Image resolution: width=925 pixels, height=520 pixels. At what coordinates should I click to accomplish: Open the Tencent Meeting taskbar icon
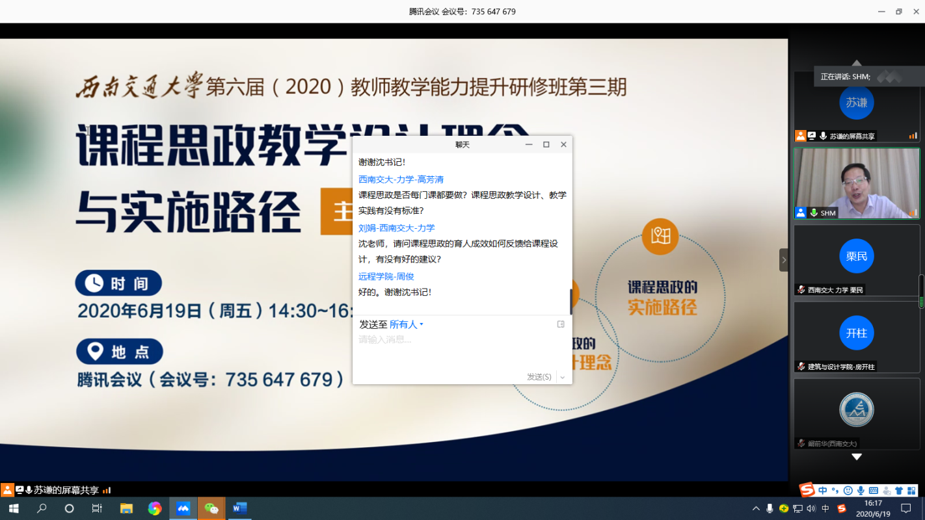(183, 508)
